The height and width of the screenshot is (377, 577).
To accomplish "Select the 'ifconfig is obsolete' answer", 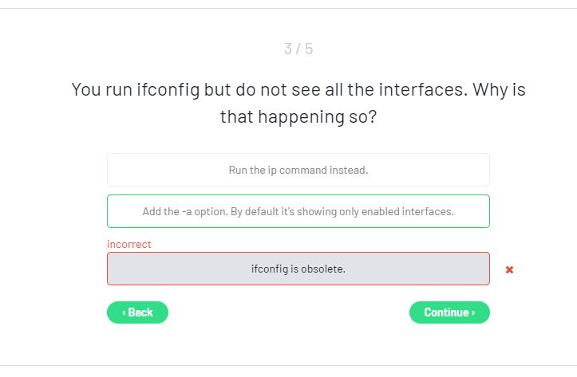I will click(298, 269).
